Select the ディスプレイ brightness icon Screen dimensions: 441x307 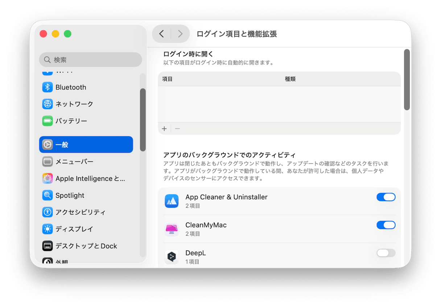pyautogui.click(x=48, y=229)
